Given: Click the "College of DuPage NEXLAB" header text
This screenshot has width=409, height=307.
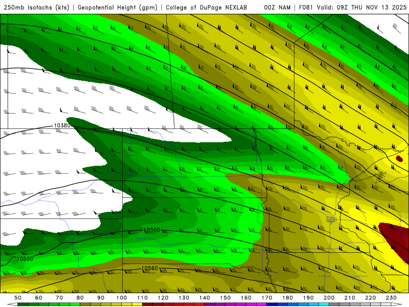Looking at the screenshot, I should pyautogui.click(x=207, y=7).
